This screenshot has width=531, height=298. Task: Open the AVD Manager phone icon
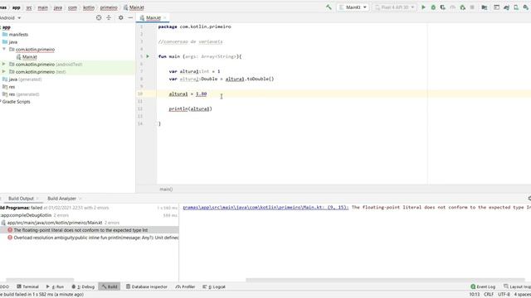[x=516, y=7]
